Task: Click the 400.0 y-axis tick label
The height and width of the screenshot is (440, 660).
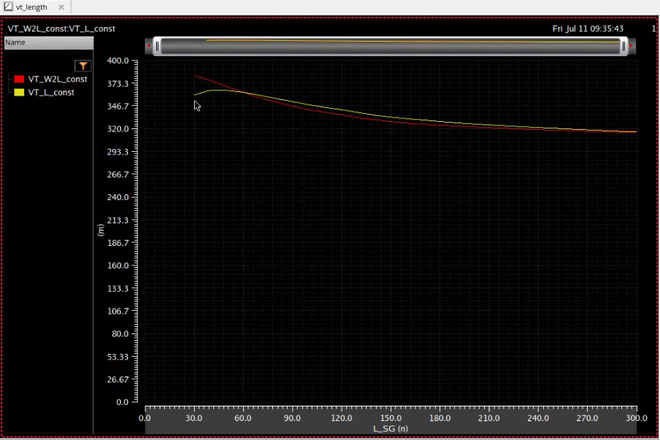Action: (118, 61)
